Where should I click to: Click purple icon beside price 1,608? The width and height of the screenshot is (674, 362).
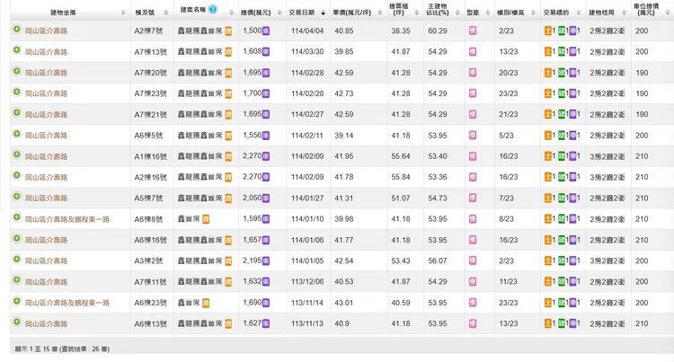tap(266, 51)
